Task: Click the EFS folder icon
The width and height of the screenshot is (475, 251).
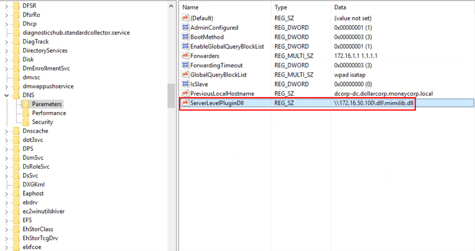Action: click(17, 220)
